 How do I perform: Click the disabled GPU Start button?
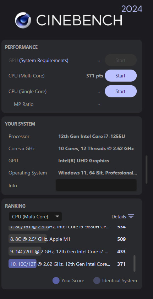coord(121,60)
